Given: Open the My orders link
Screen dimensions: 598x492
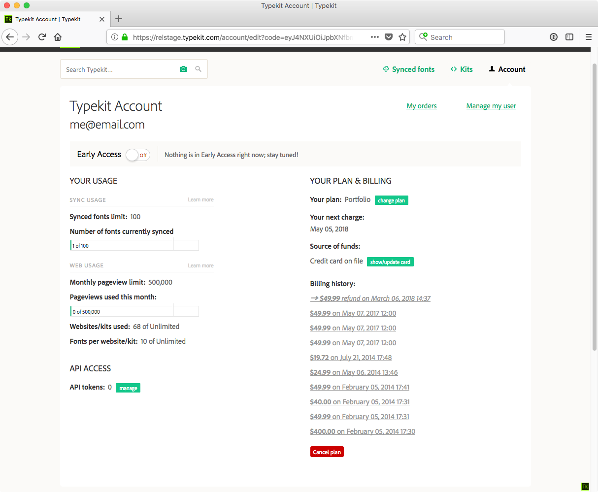Looking at the screenshot, I should pyautogui.click(x=422, y=106).
